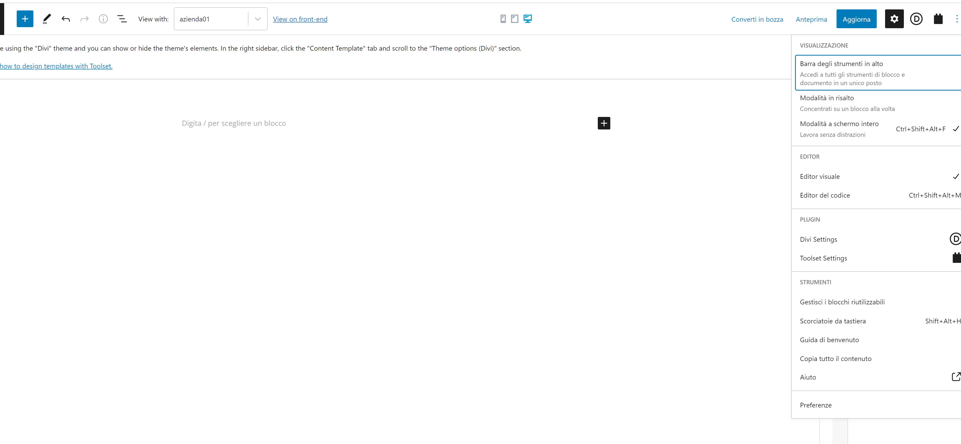
Task: Open Preferenze menu entry
Action: coord(815,405)
